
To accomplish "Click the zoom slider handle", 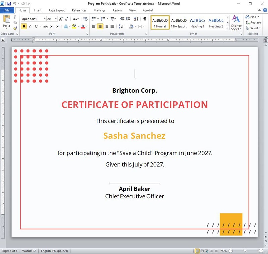I will click(x=245, y=251).
